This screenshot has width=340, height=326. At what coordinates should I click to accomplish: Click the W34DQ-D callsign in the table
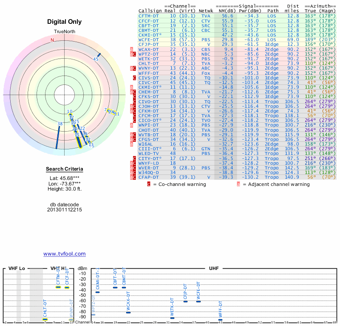tap(149, 172)
